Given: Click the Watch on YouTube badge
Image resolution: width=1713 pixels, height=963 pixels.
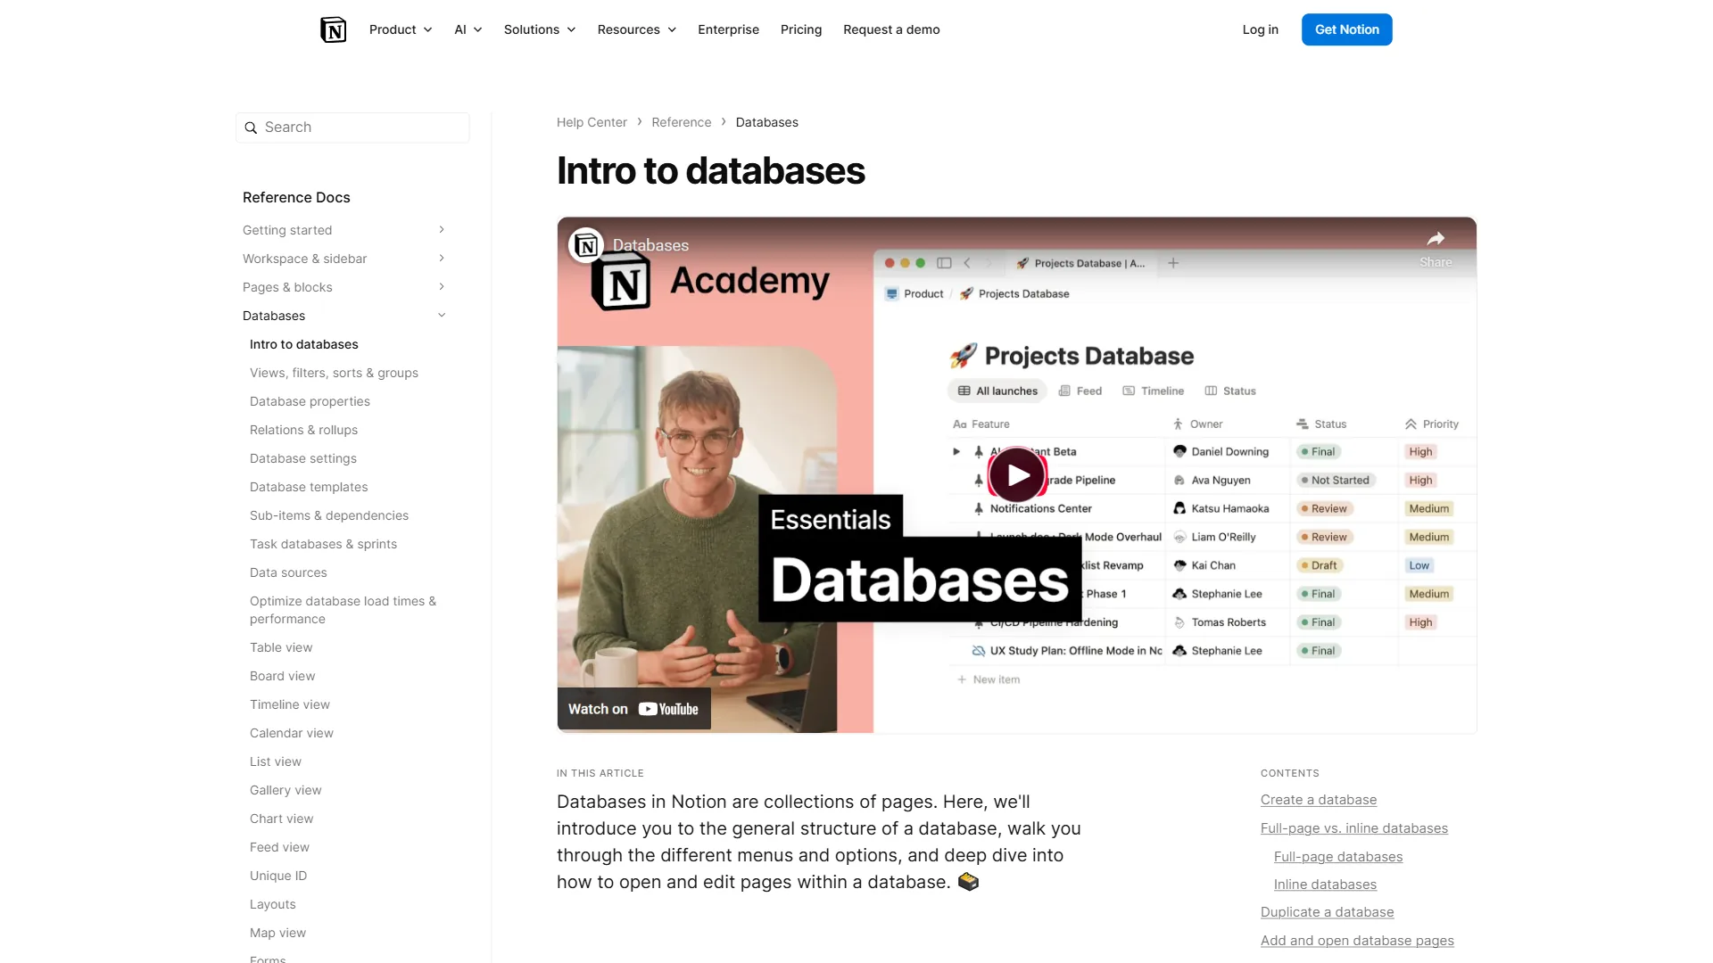Looking at the screenshot, I should point(633,709).
